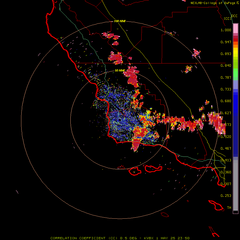Click the pink top segment of the color bar
This screenshot has width=240, height=240.
click(235, 29)
